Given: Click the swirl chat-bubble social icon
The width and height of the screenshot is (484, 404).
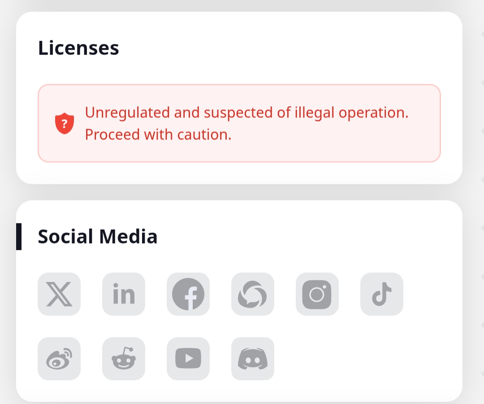Looking at the screenshot, I should 253,294.
